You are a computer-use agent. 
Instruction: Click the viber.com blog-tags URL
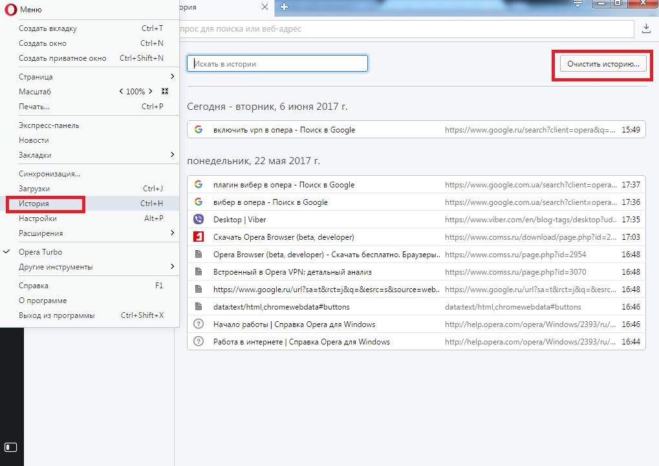531,220
